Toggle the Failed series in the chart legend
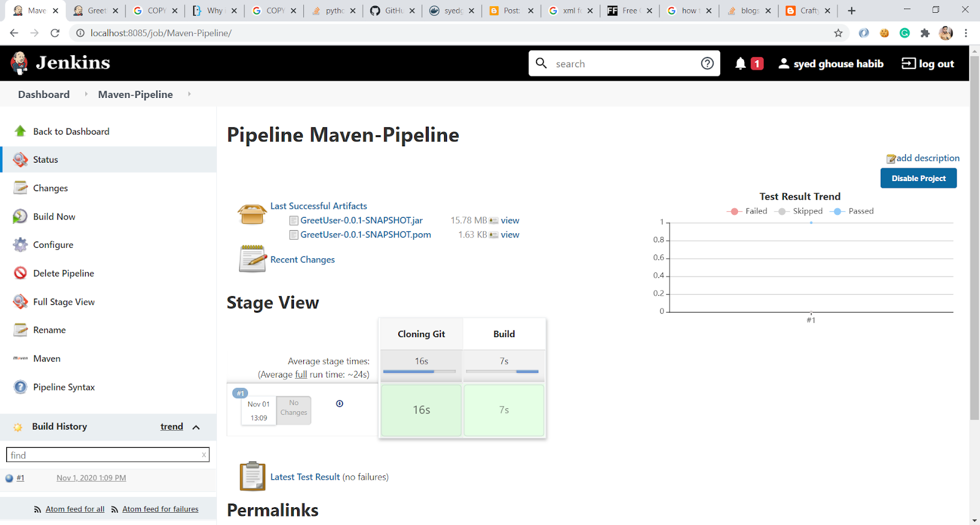The width and height of the screenshot is (980, 525). tap(747, 211)
